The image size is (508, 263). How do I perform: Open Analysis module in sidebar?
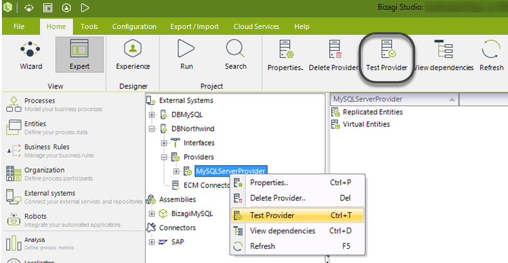coord(73,243)
